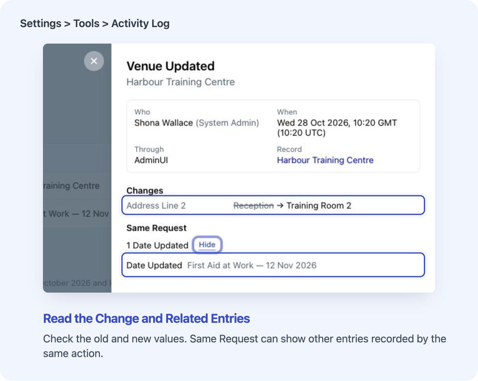Click the dimmed 'raining Centre' background row

click(x=77, y=186)
